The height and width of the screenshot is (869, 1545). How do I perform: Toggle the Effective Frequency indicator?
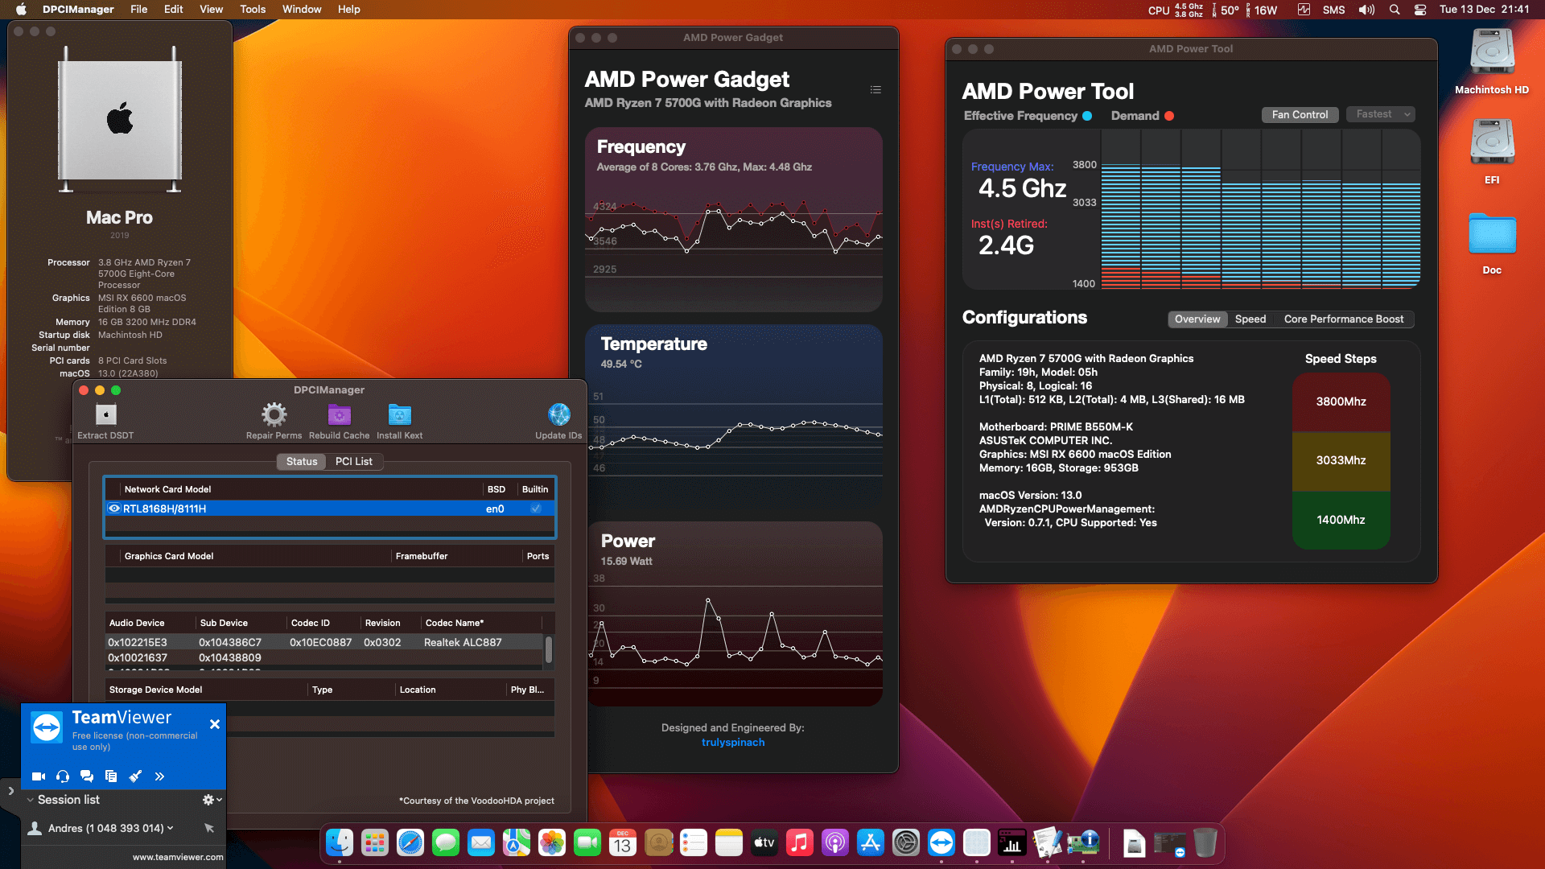point(1088,116)
